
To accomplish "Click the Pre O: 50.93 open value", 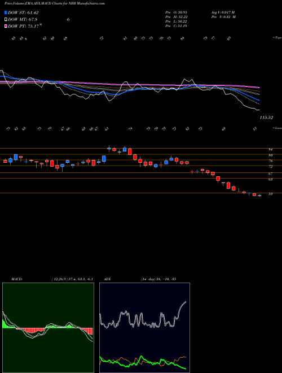I will pyautogui.click(x=177, y=12).
